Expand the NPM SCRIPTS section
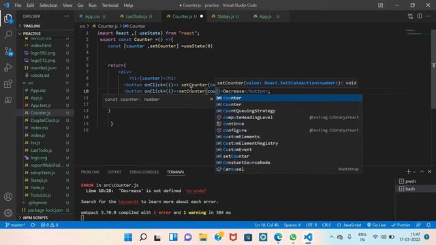This screenshot has width=436, height=245. [35, 218]
